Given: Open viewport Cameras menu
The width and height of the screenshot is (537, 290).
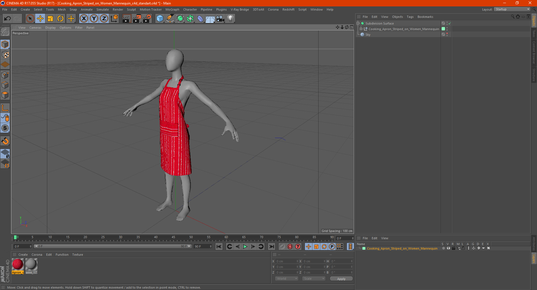Looking at the screenshot, I should [35, 28].
